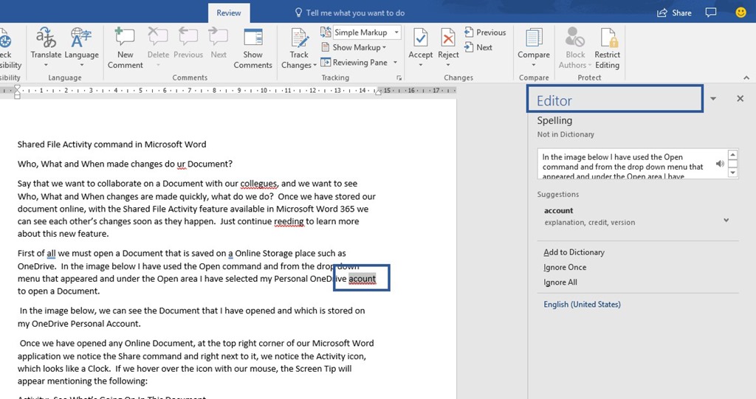Click the Accept change icon
The height and width of the screenshot is (399, 756).
tap(420, 38)
